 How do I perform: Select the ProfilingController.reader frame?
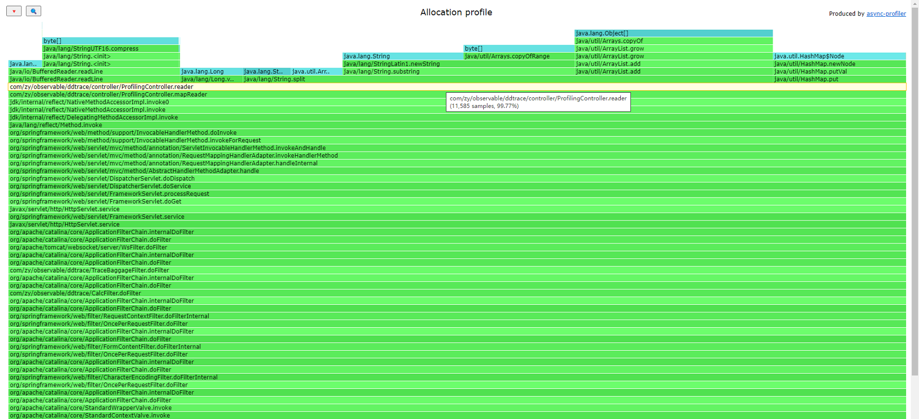pos(457,87)
